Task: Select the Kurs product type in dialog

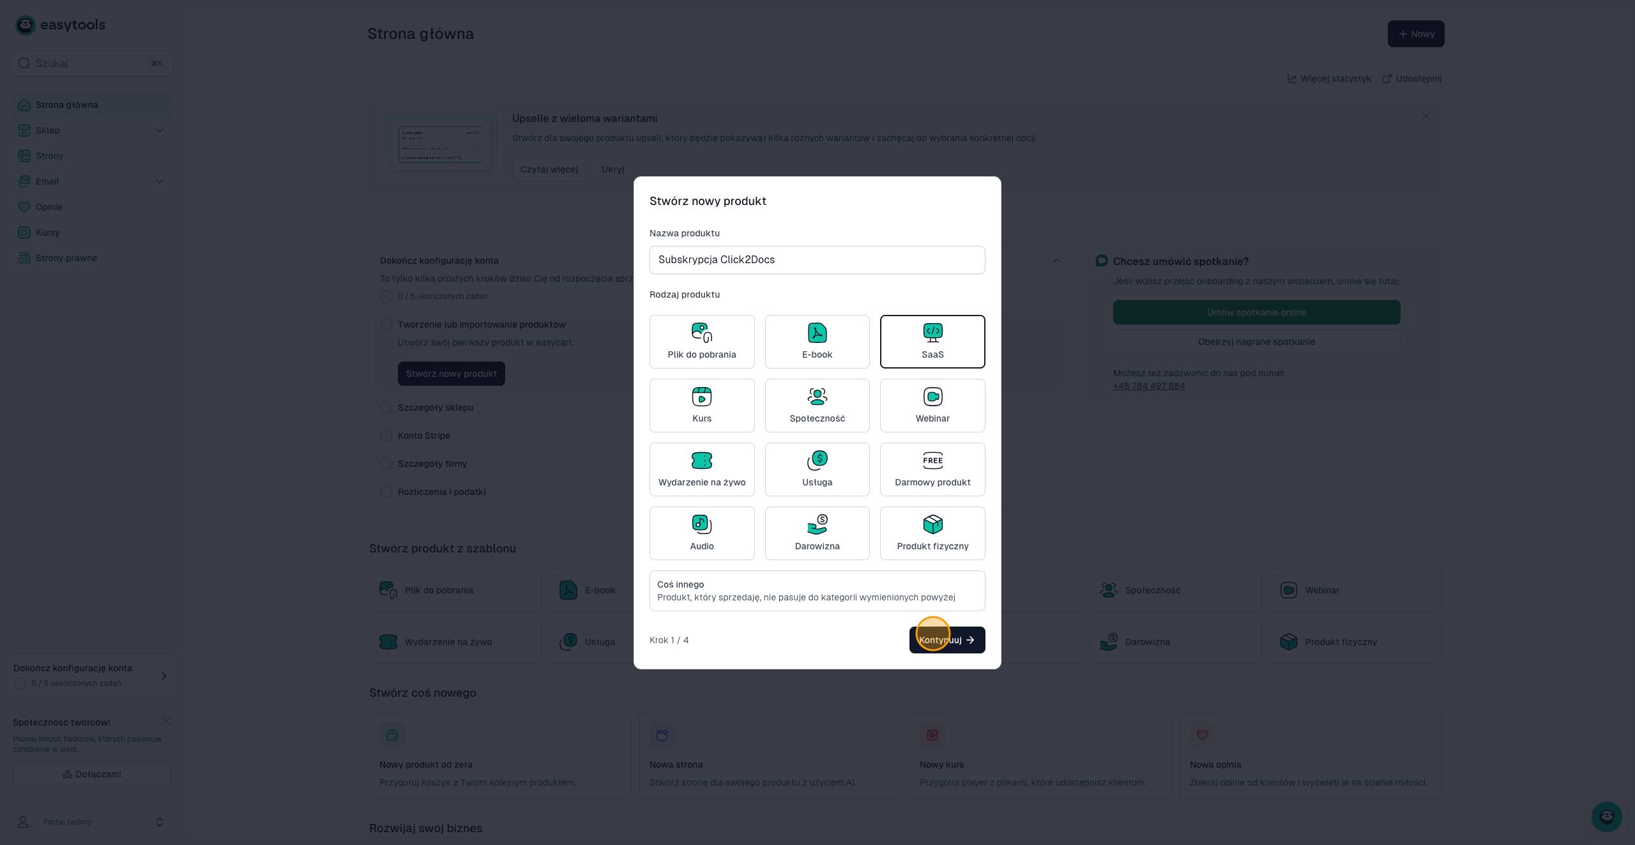Action: [x=702, y=406]
